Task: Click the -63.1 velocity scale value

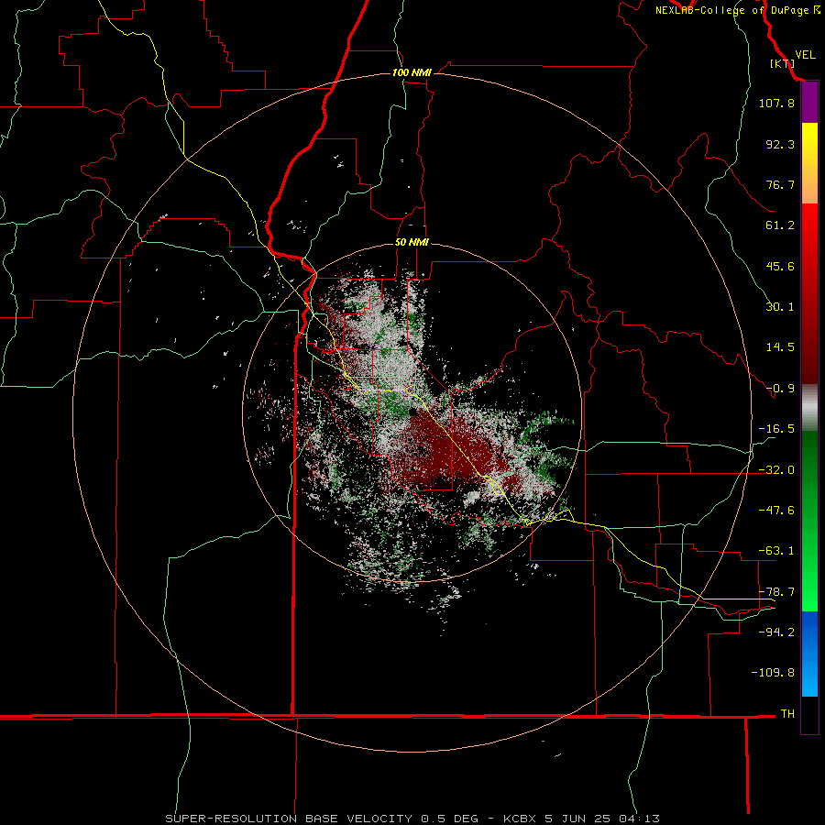Action: click(776, 551)
